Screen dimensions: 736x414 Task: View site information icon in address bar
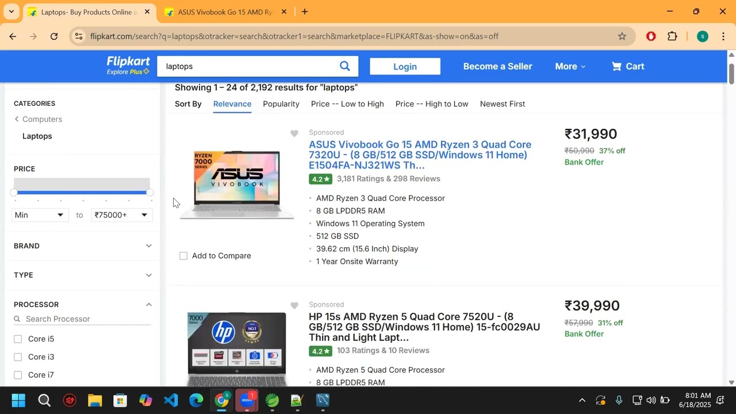pyautogui.click(x=79, y=36)
